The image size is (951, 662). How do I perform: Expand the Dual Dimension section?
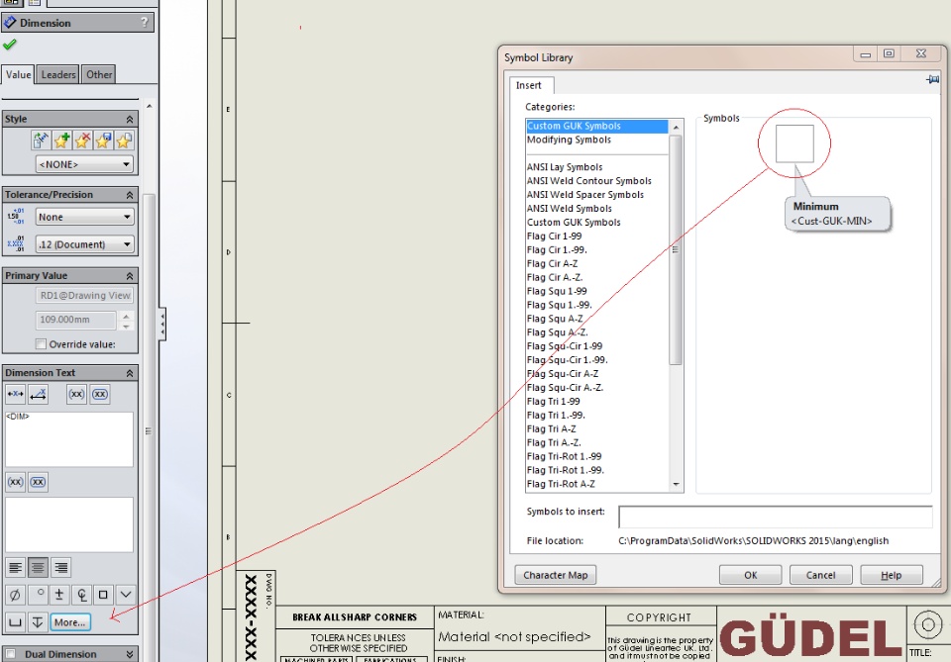point(129,654)
